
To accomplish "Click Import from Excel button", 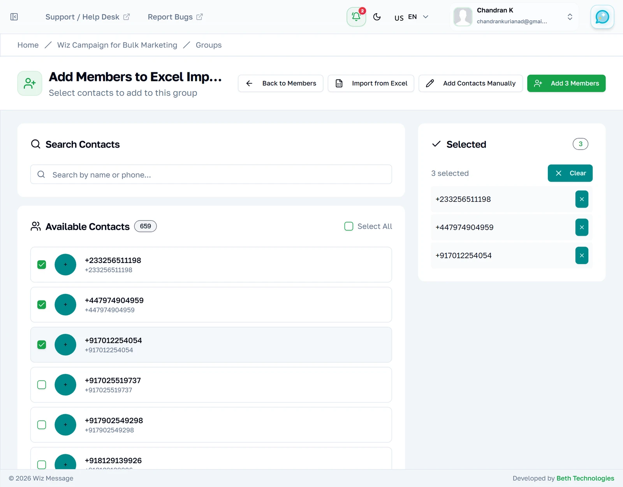I will pyautogui.click(x=371, y=83).
